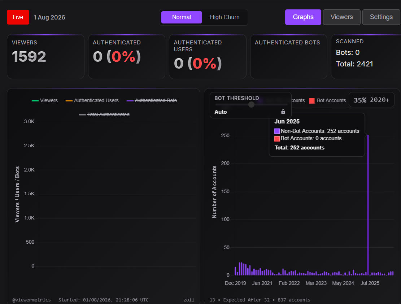Click the red Bot Accounts legend square

[312, 101]
